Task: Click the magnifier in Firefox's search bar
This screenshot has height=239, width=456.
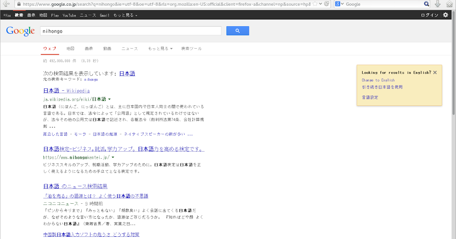Action: click(x=427, y=4)
